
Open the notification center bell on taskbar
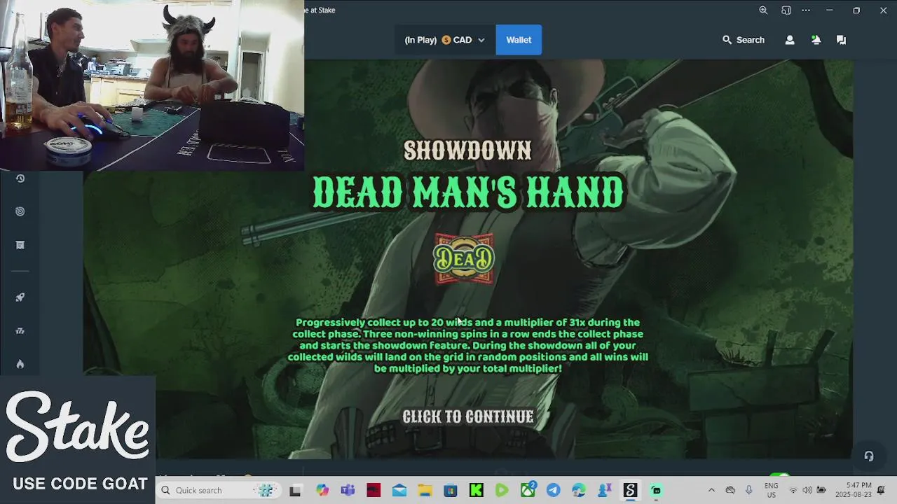coord(882,490)
